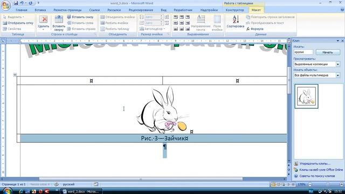345x194 pixels.
Task: Open the Конструктор table tab
Action: 235,10
